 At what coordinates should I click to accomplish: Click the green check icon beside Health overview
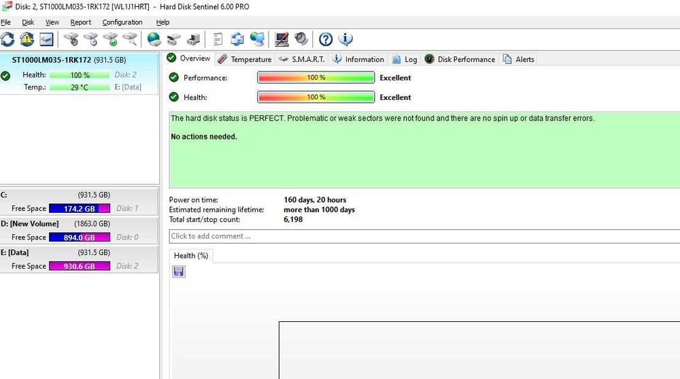coord(174,97)
